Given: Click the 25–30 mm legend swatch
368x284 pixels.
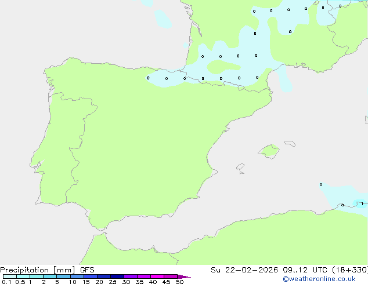Looking at the screenshot, I should (x=117, y=276).
